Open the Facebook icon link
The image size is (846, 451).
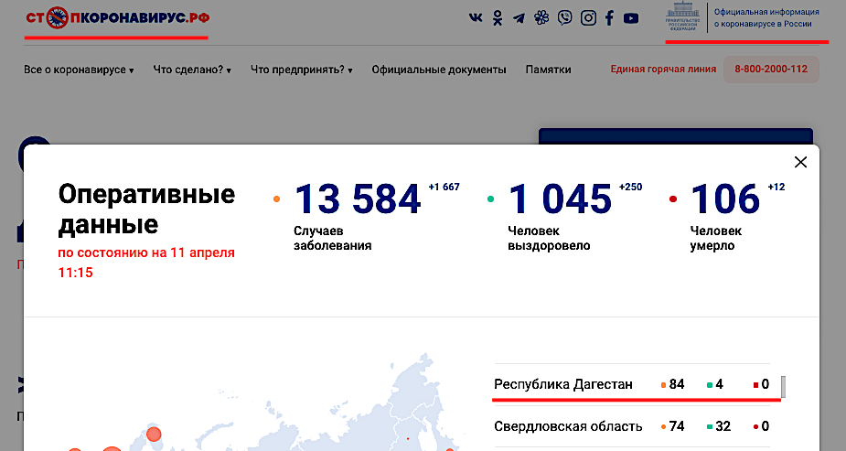609,17
